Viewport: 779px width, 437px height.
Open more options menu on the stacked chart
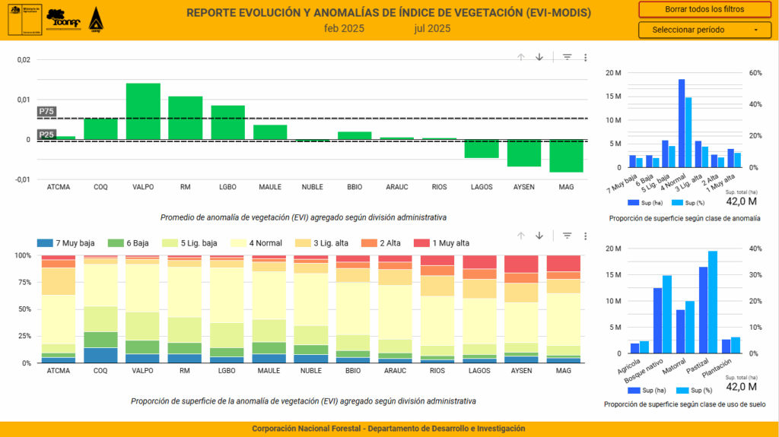tap(585, 236)
